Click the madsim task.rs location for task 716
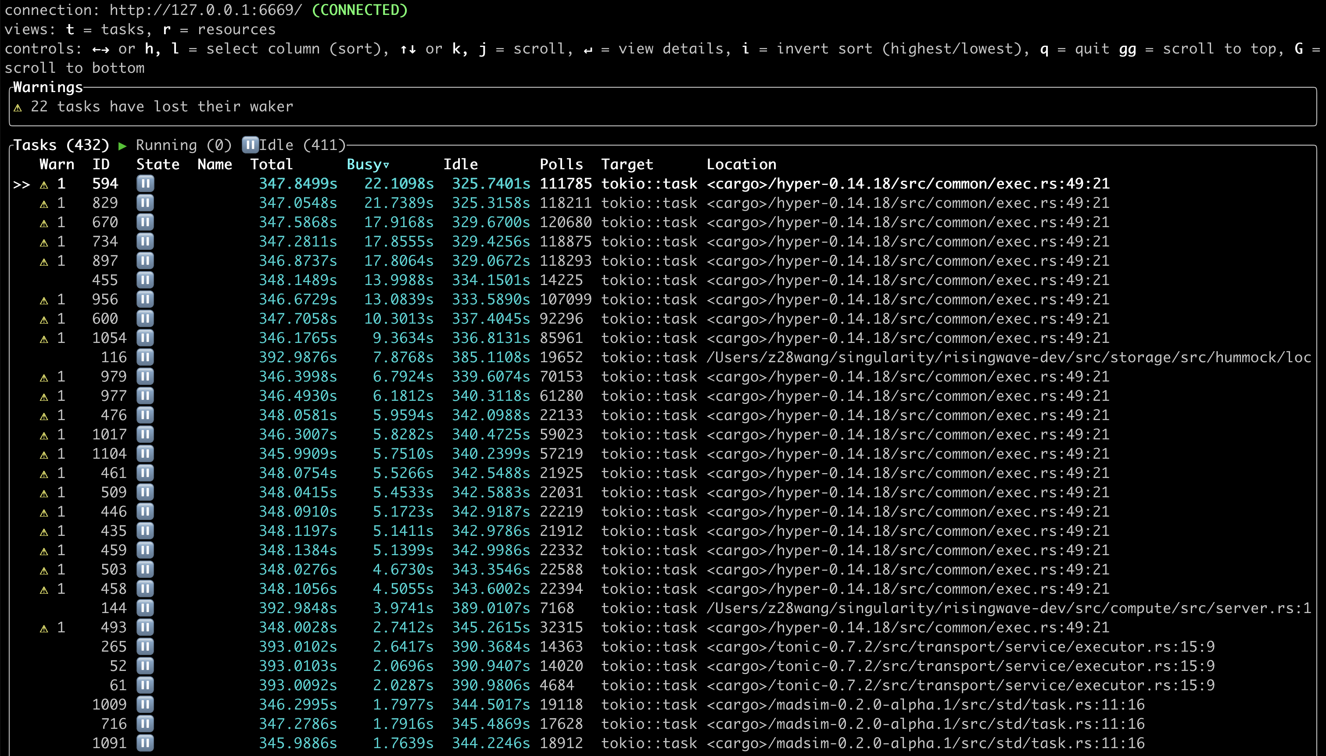 pyautogui.click(x=926, y=724)
